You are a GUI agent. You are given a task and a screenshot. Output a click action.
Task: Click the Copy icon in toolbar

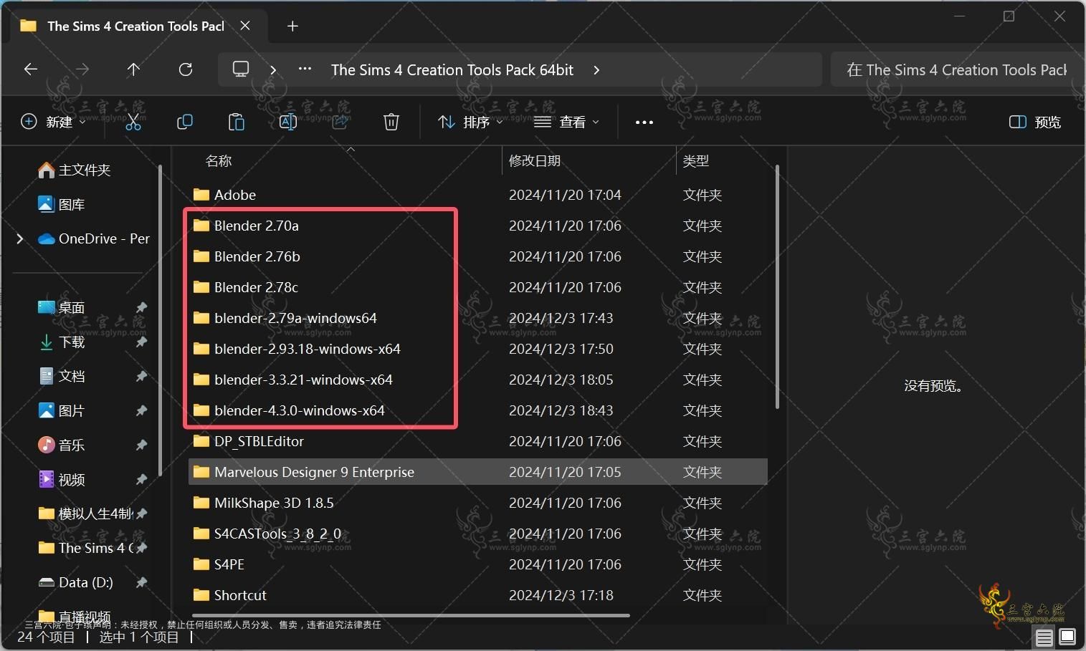point(185,122)
